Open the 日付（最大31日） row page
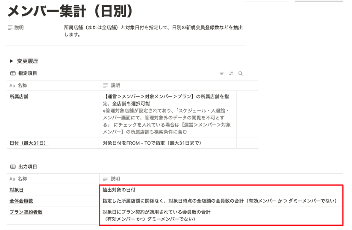The height and width of the screenshot is (230, 352). point(29,143)
